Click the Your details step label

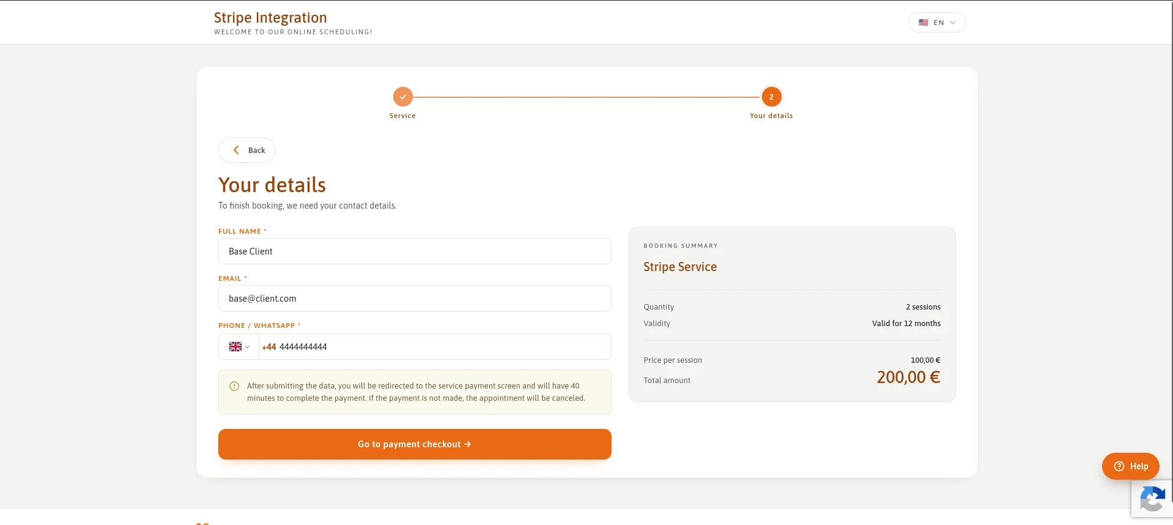(771, 116)
